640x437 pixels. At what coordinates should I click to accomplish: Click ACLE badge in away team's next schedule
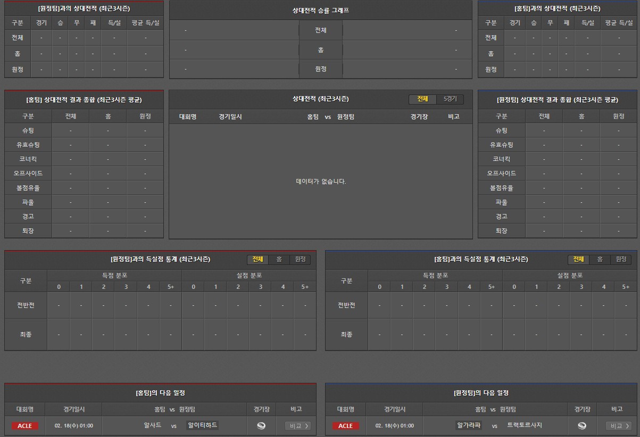pos(345,426)
